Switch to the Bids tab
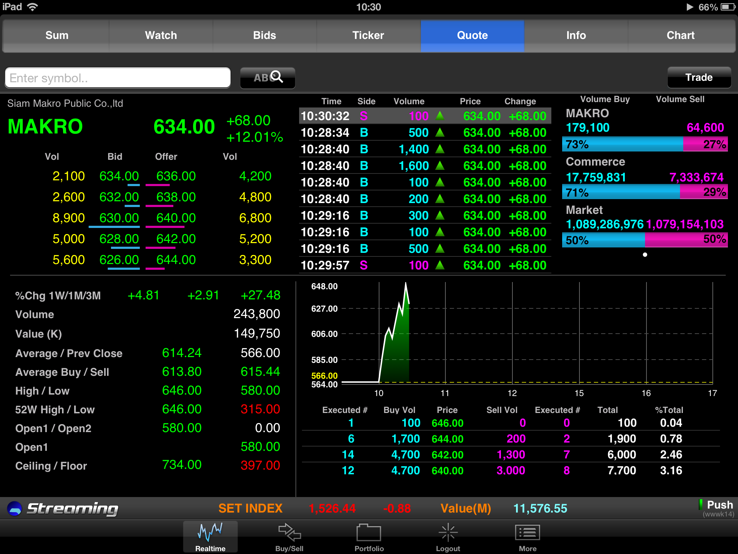The image size is (738, 554). 264,35
